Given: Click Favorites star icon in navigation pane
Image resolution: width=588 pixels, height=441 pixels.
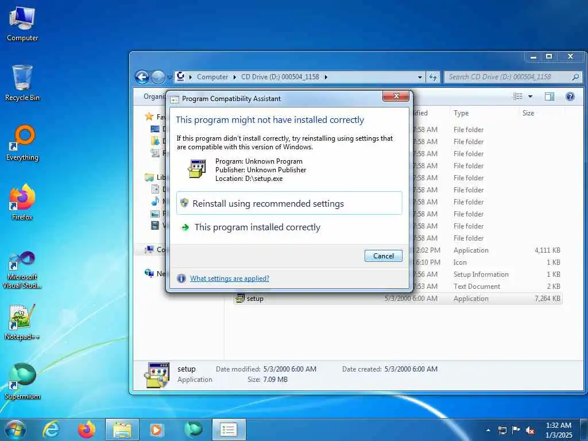Looking at the screenshot, I should [149, 117].
